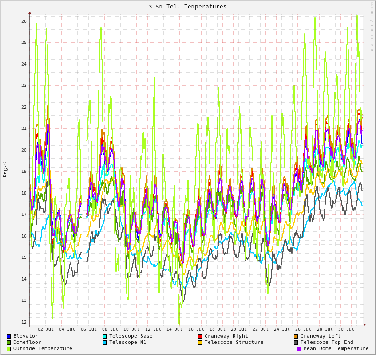Image resolution: width=376 pixels, height=355 pixels.
Task: Pick the yellow Telescope Structure swatch
Action: 200,343
